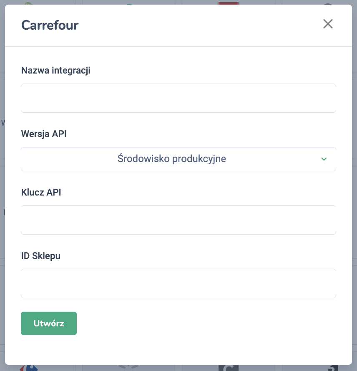
Task: Click the dark circle icon at top-right edge
Action: (328, 3)
